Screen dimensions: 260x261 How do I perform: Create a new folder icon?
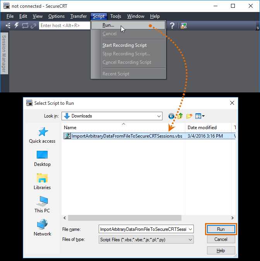[189, 116]
